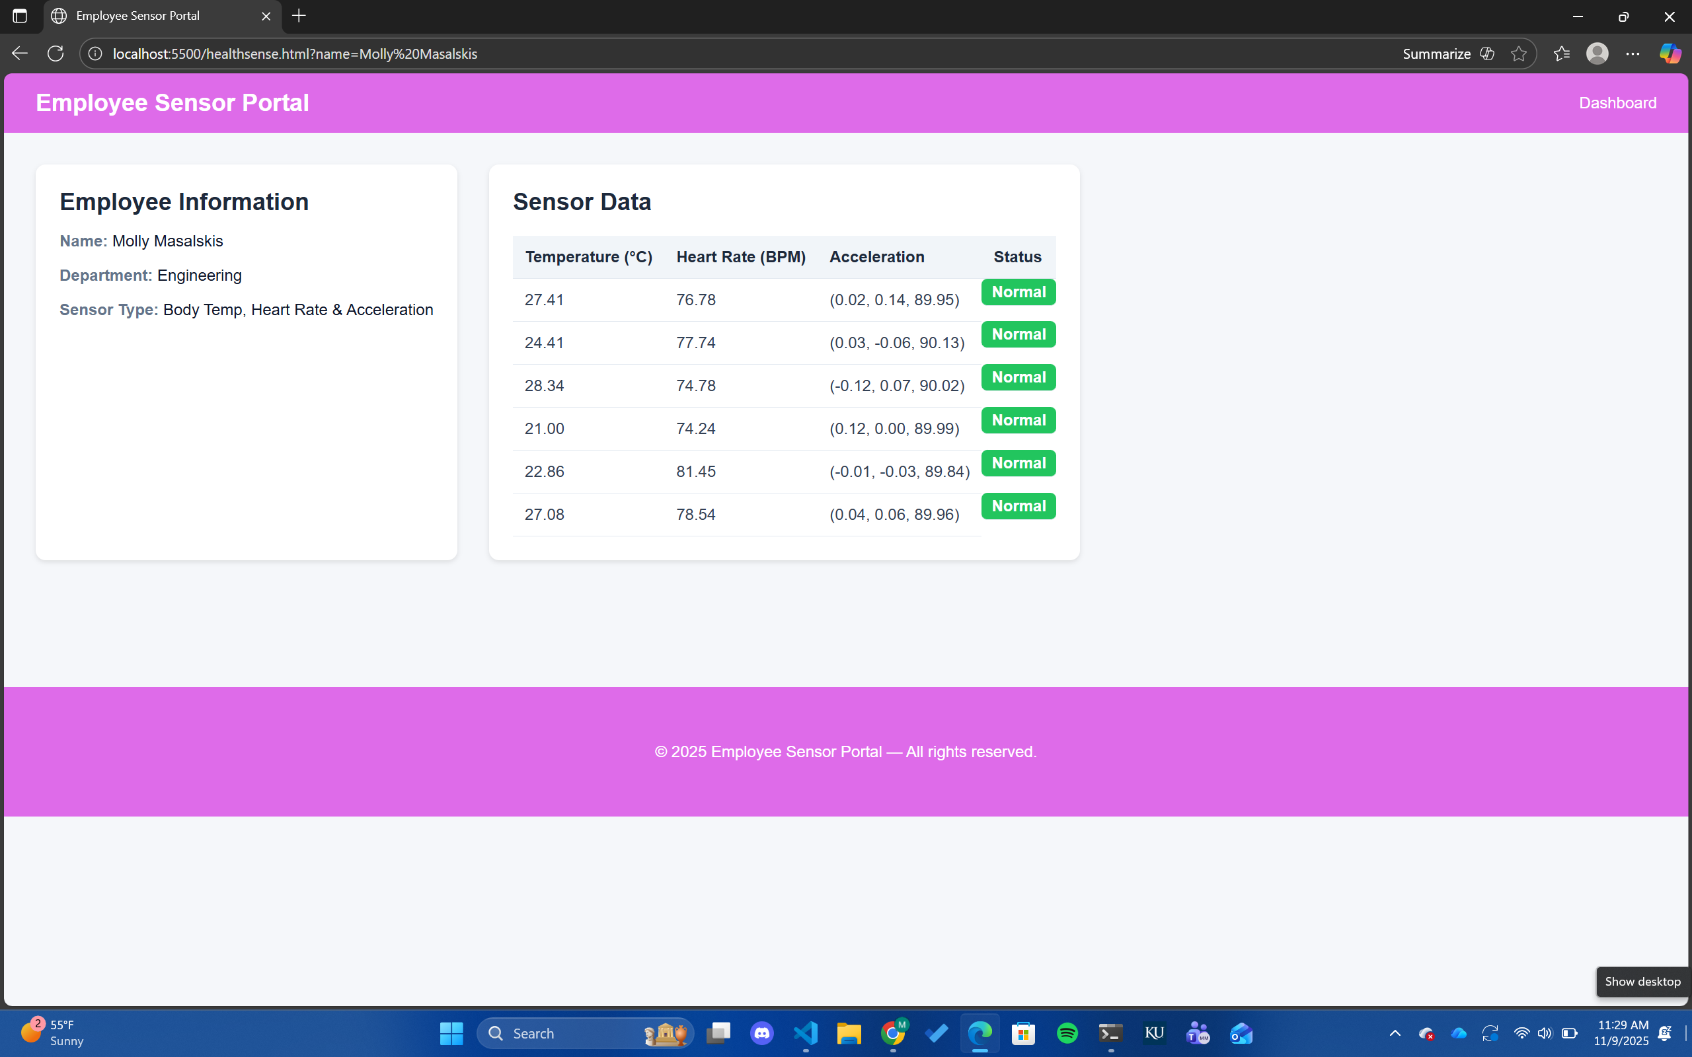
Task: Click the site information icon in the address bar
Action: (95, 54)
